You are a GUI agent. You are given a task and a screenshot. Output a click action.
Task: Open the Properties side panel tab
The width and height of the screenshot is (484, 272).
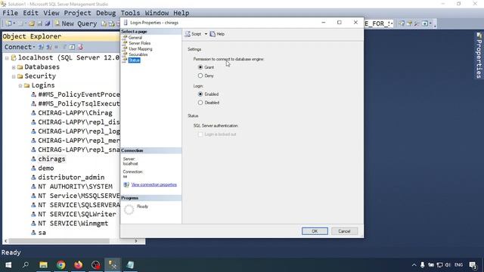[479, 56]
